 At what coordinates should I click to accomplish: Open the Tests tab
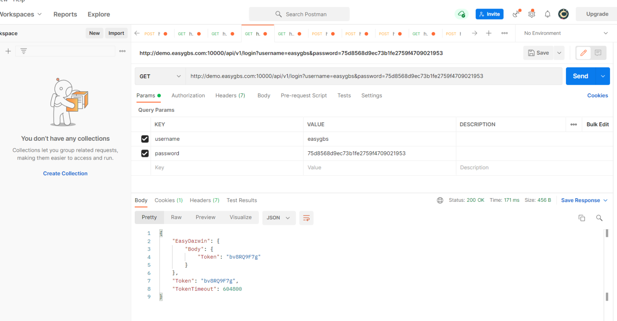[x=344, y=95]
